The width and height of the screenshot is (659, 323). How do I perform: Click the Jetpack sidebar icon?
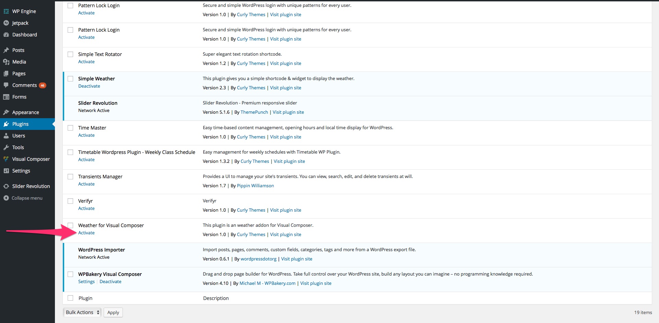6,23
